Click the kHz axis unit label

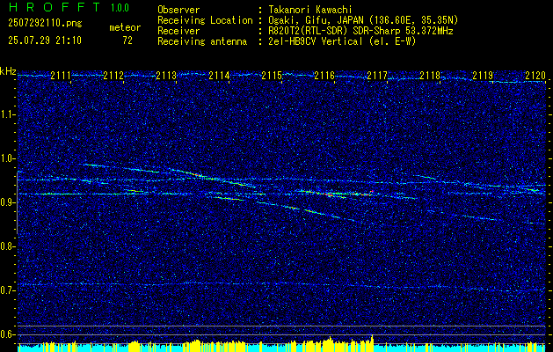(8, 71)
